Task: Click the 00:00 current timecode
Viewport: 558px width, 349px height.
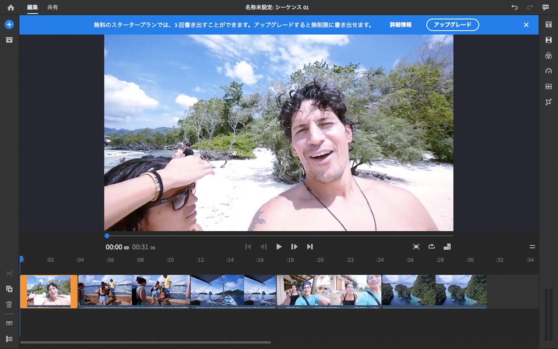Action: click(x=117, y=247)
